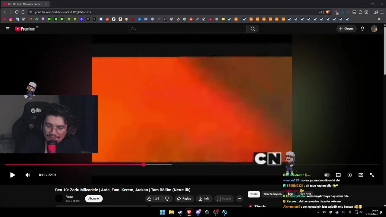This screenshot has width=386, height=217.
Task: Turn on subtitles with the captions icon
Action: [338, 175]
